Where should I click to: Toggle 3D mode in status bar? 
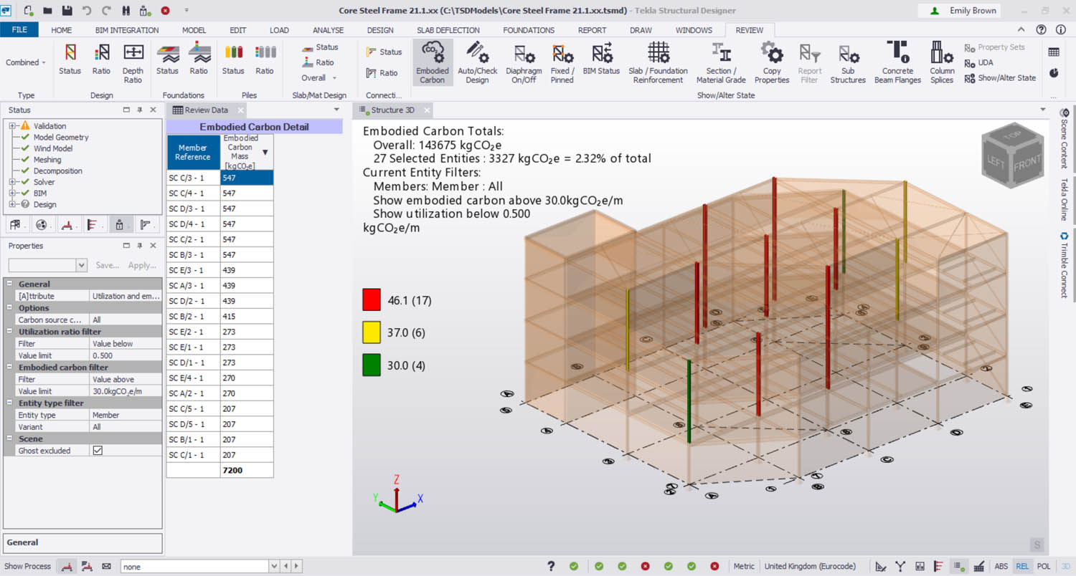coord(1065,566)
